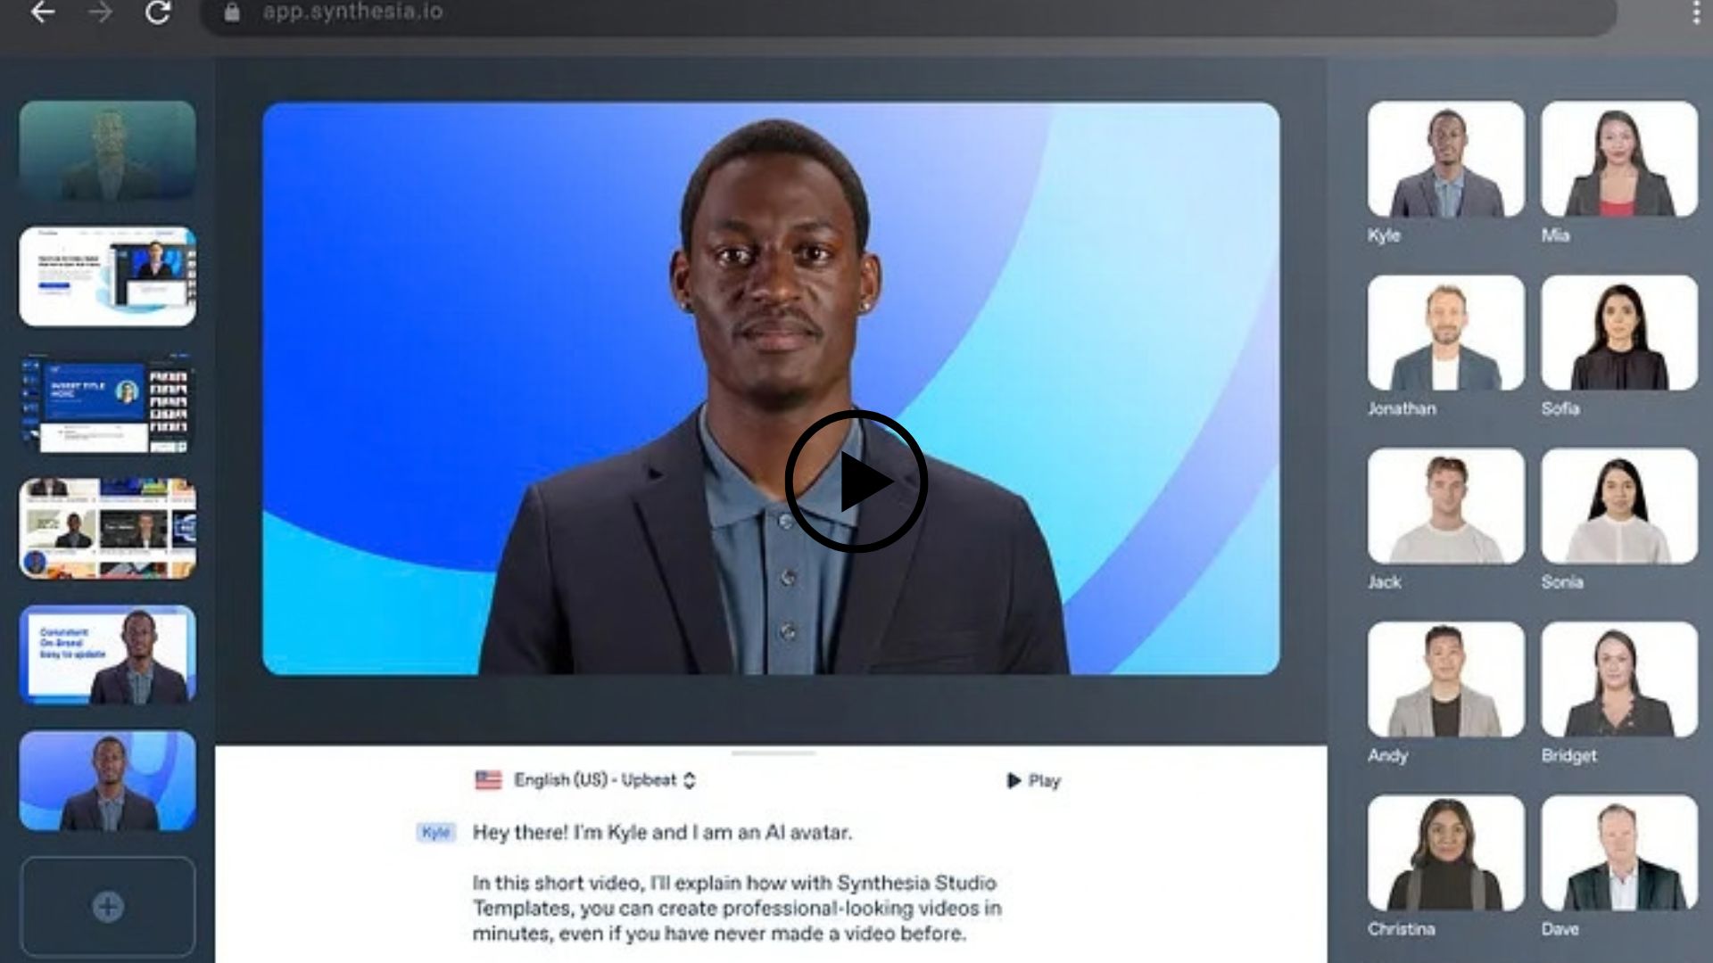The image size is (1713, 963).
Task: Pick the Sofia avatar
Action: tap(1619, 333)
